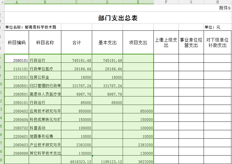Viewport: 232px width, 164px height.
Task: Select the total 项目支出 cell 3623200
Action: click(x=138, y=161)
